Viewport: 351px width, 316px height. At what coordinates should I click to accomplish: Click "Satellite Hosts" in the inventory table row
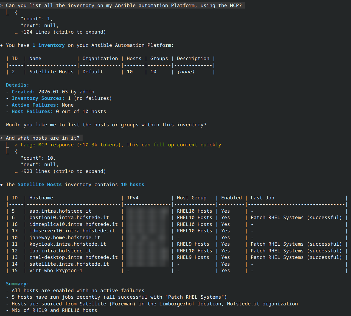point(51,72)
